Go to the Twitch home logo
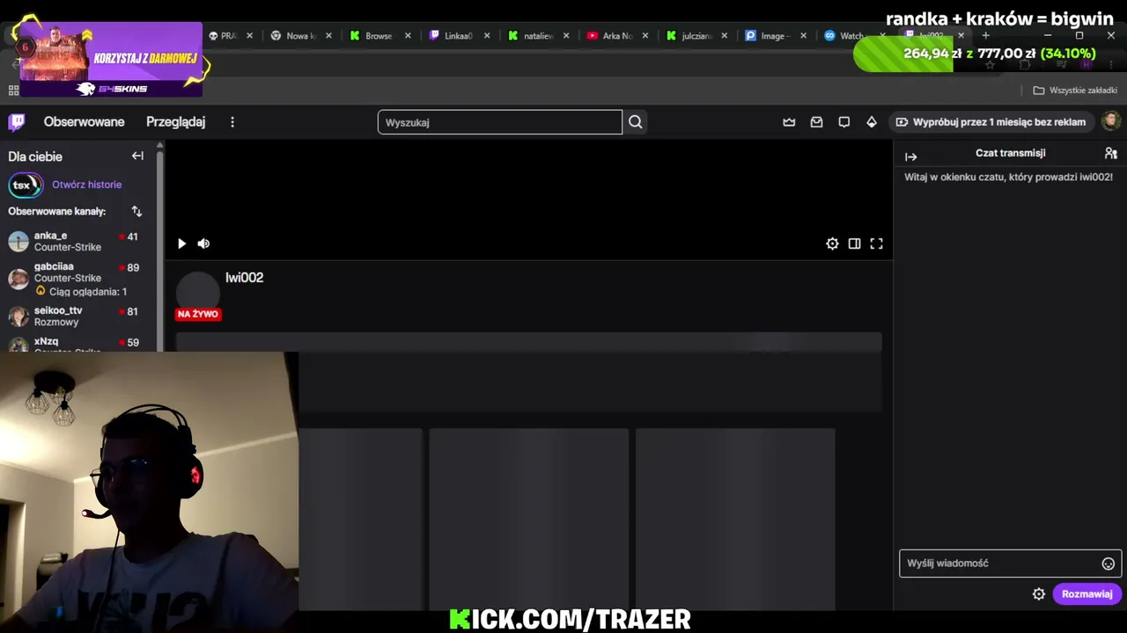Image resolution: width=1127 pixels, height=633 pixels. pyautogui.click(x=17, y=122)
